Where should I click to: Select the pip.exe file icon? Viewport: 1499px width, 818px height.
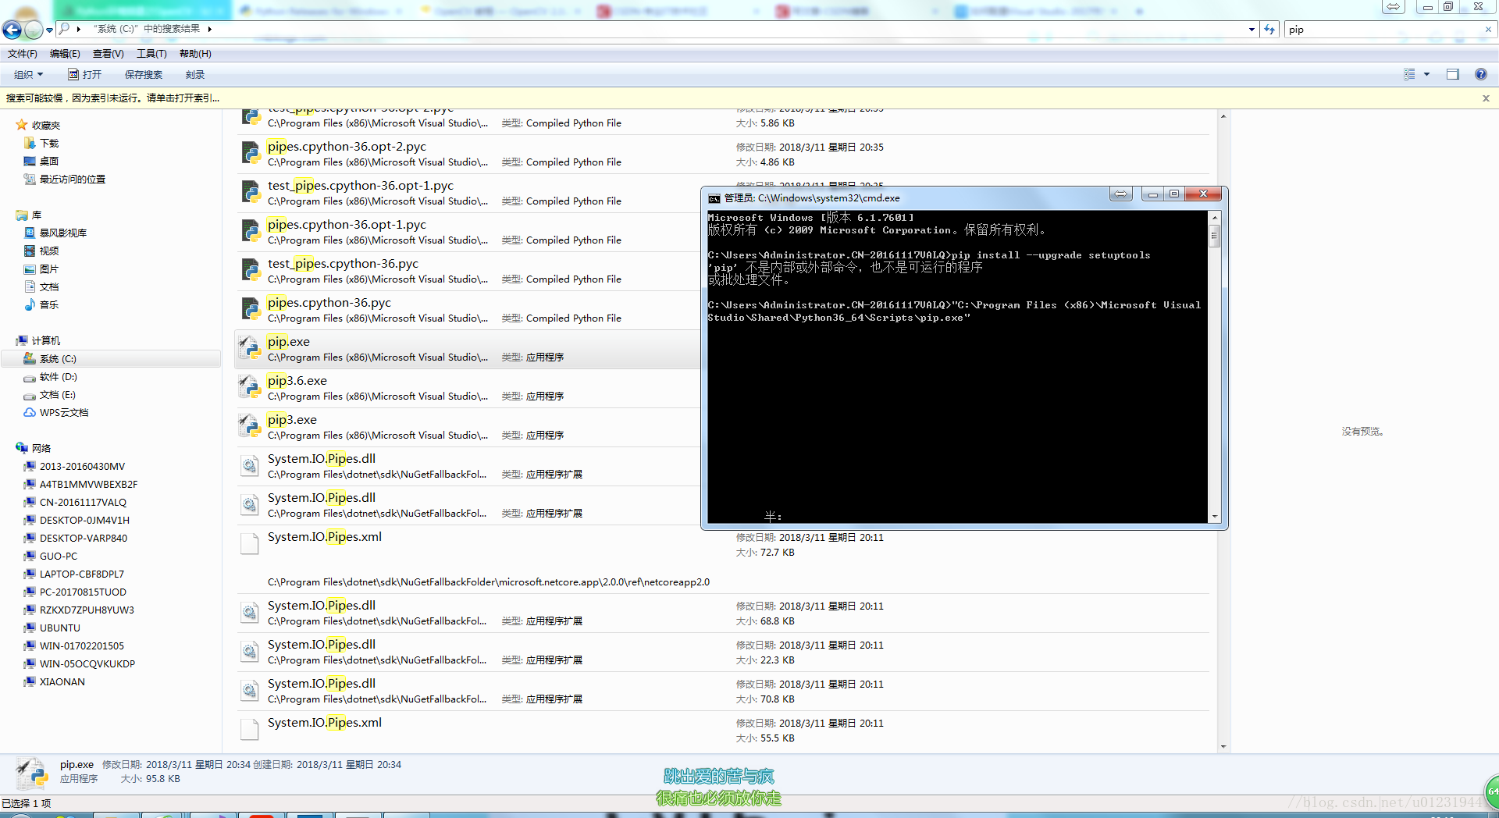pyautogui.click(x=250, y=348)
